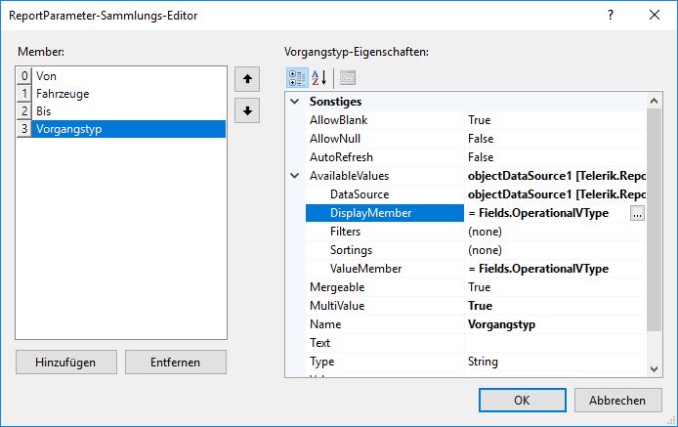Collapse the Sonstiges category
Image resolution: width=678 pixels, height=427 pixels.
tap(295, 102)
